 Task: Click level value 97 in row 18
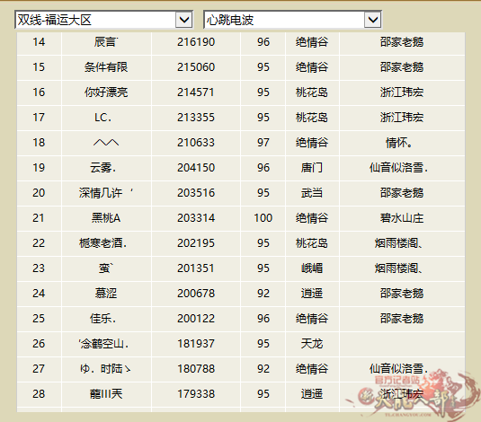(263, 143)
